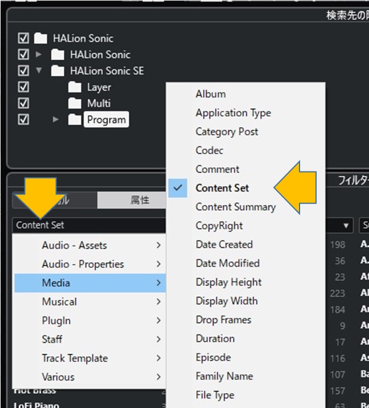Click the count value 198
Screen dimensions: 369x408
click(x=338, y=244)
